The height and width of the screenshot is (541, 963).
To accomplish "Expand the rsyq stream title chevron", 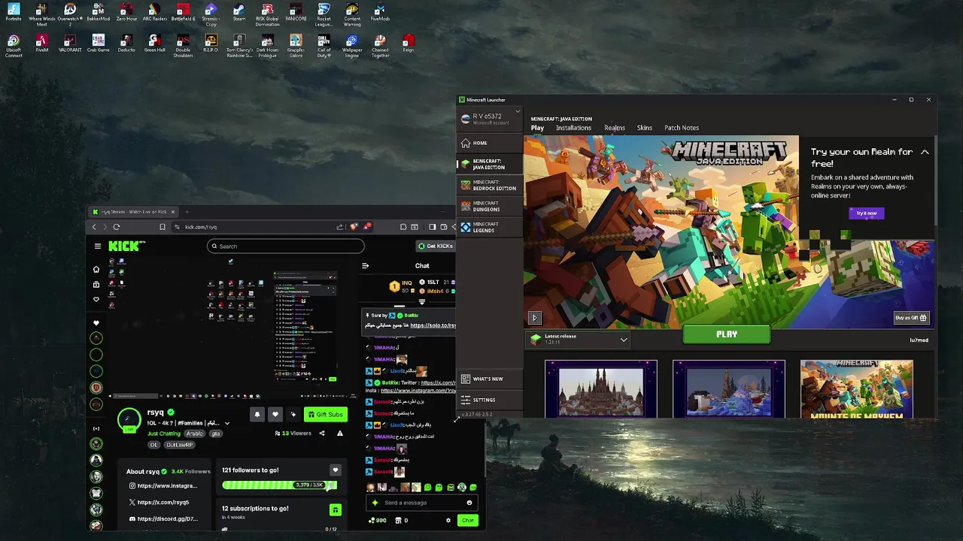I will tap(227, 423).
